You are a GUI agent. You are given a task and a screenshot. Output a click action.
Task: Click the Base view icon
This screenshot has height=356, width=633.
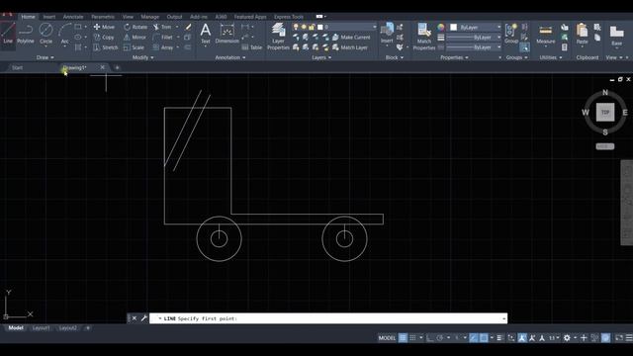coord(616,36)
